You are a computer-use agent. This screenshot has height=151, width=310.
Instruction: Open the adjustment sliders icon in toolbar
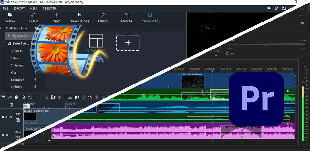point(70,97)
